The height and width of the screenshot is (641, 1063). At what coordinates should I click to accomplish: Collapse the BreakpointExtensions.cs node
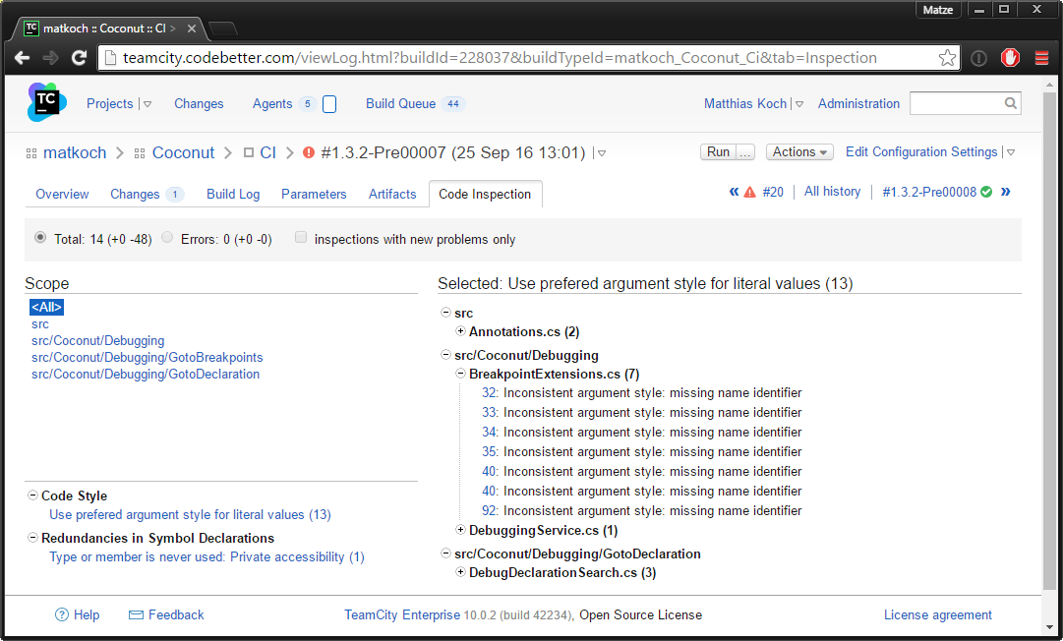[460, 374]
